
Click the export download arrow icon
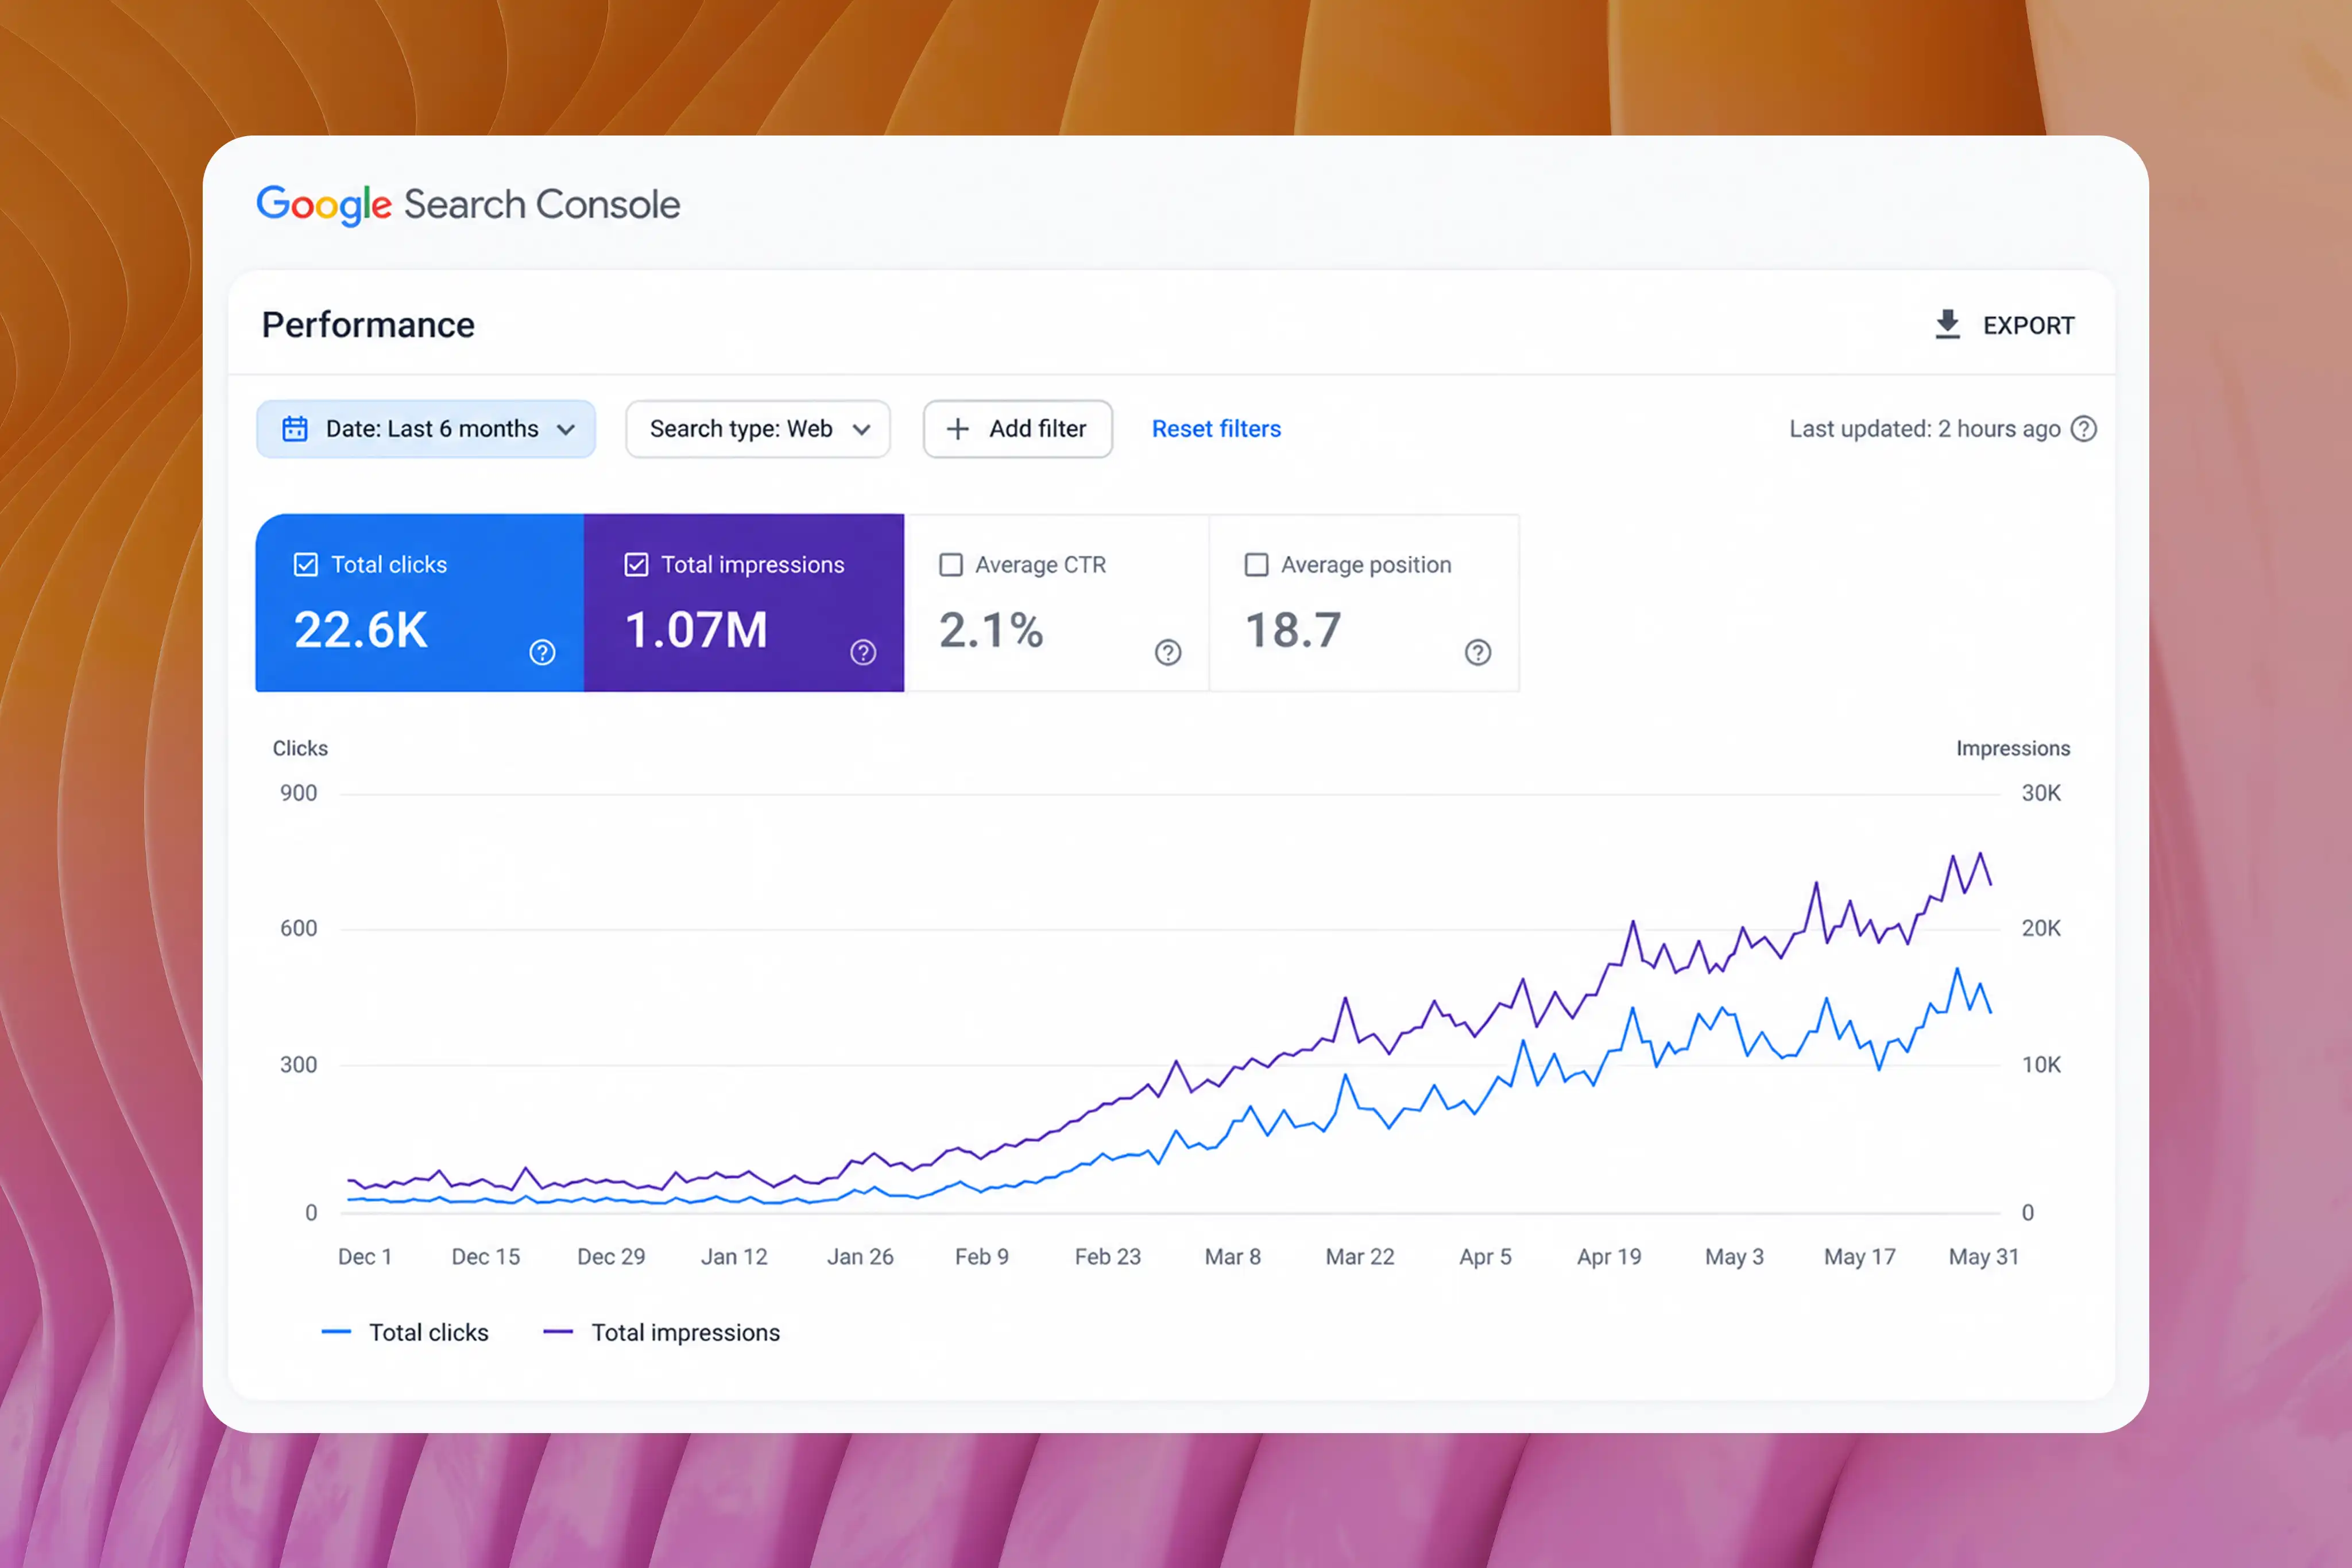1947,325
